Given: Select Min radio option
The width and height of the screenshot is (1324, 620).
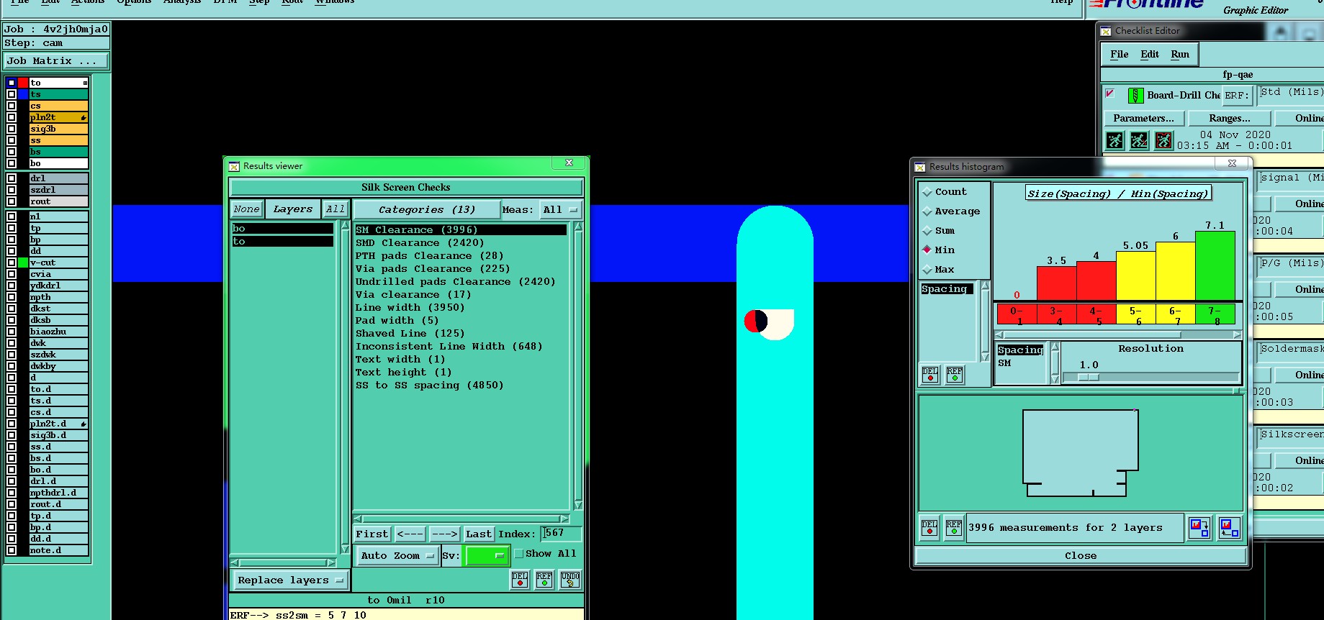Looking at the screenshot, I should [x=927, y=250].
